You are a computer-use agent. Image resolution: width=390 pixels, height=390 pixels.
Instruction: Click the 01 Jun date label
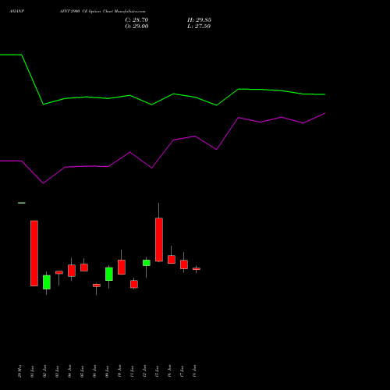pos(32,371)
